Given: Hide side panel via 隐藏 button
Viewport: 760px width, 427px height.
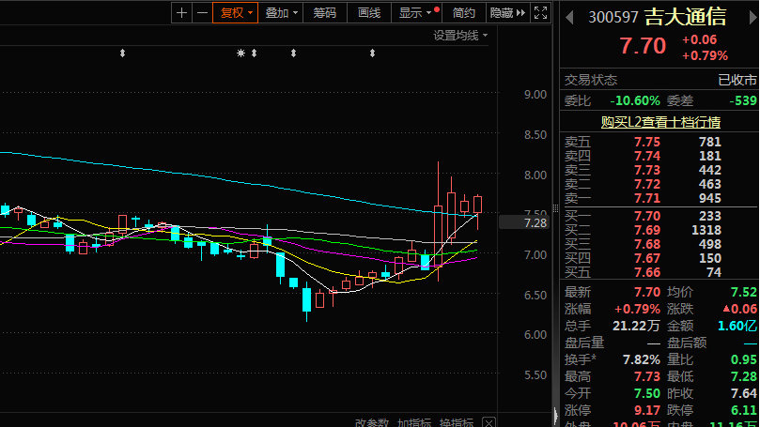Looking at the screenshot, I should point(505,12).
